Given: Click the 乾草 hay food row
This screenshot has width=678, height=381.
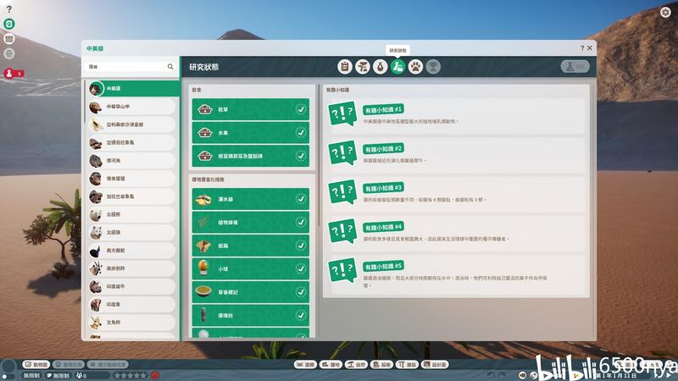Looking at the screenshot, I should pos(251,109).
